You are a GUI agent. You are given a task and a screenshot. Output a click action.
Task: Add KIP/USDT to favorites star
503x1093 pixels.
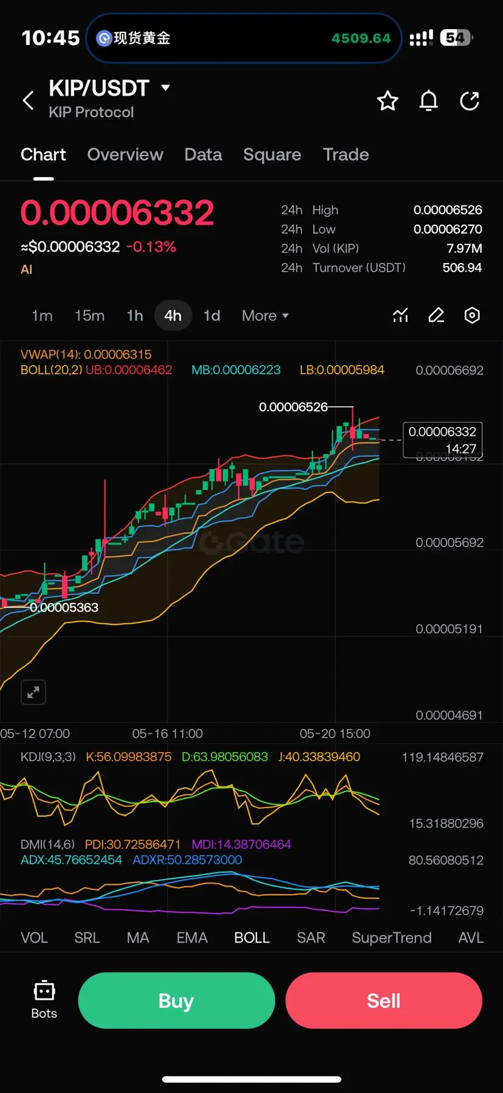[x=388, y=100]
